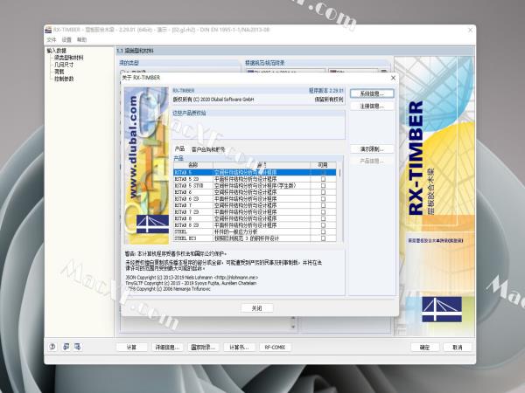Click the 详细信息... button
This screenshot has height=393, width=525.
point(167,348)
